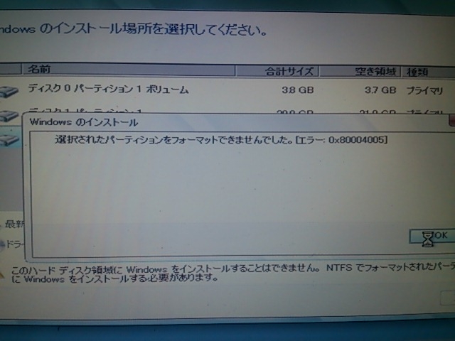Click the ドライバ load driver link
The image size is (455, 341).
(14, 244)
